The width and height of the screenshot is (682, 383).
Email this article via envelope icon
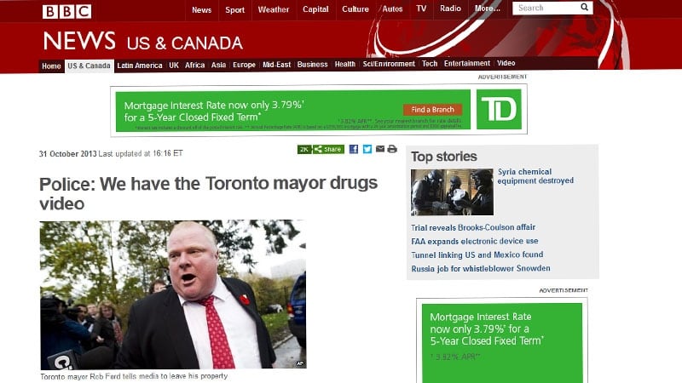tap(380, 149)
